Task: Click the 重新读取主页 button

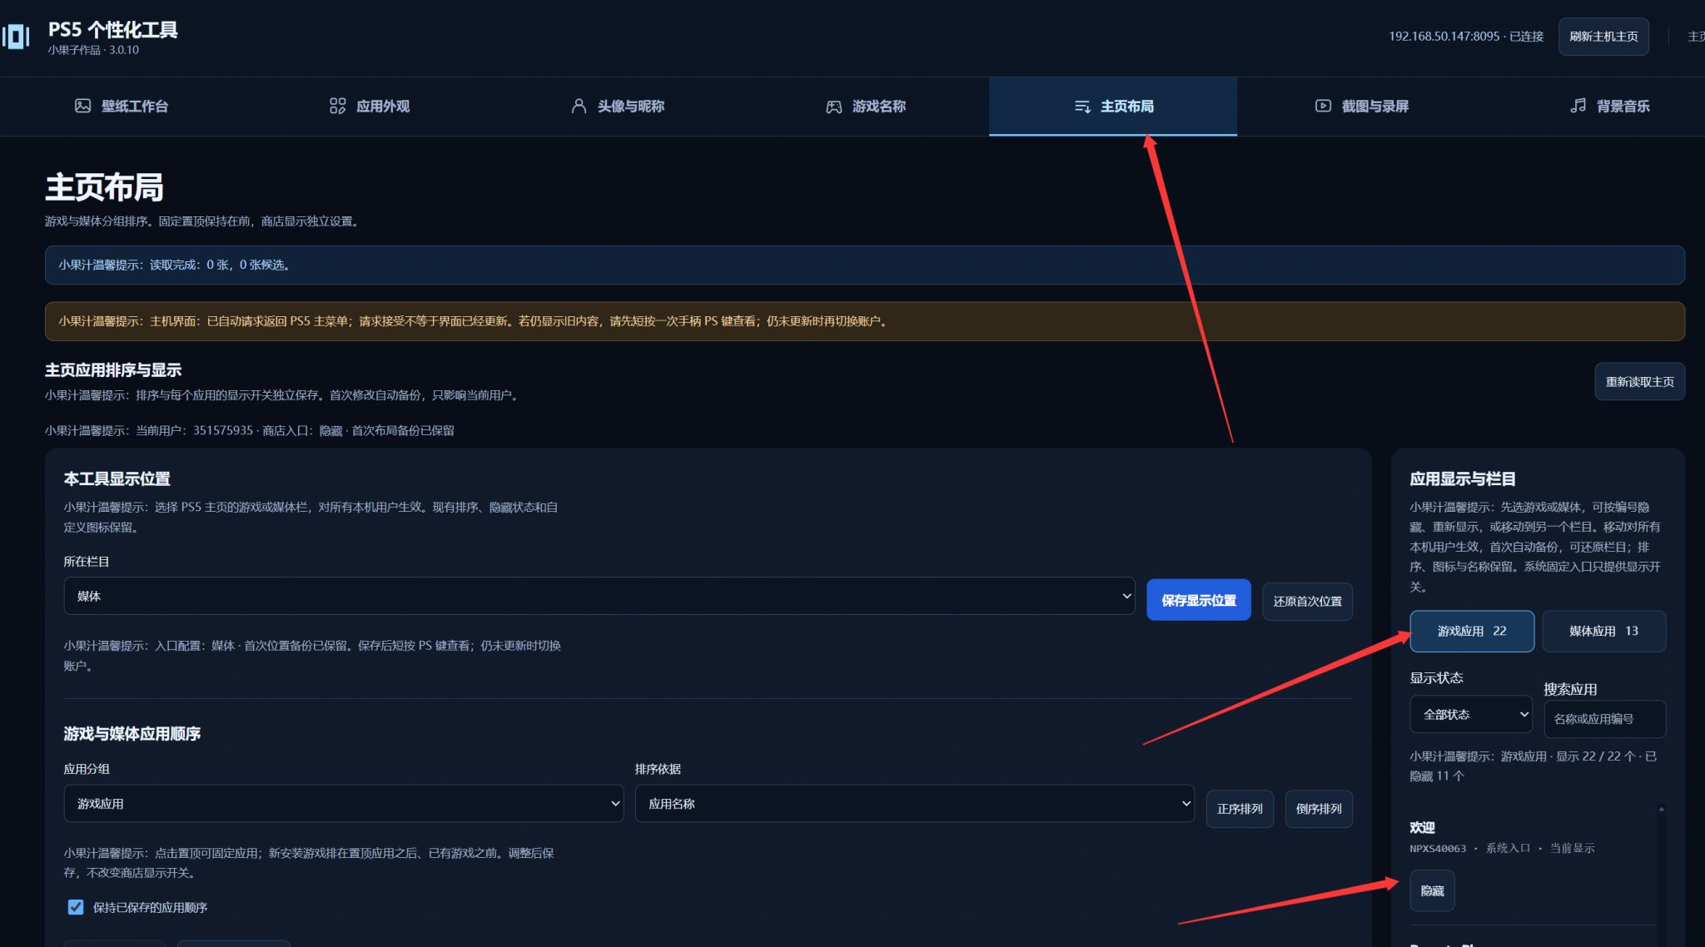Action: (1639, 381)
